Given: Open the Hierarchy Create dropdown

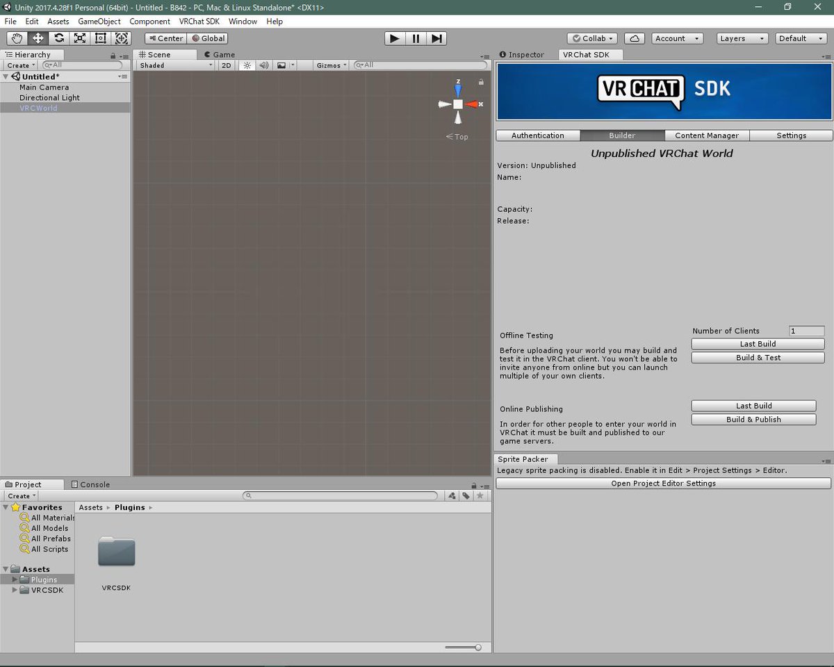Looking at the screenshot, I should pos(21,65).
